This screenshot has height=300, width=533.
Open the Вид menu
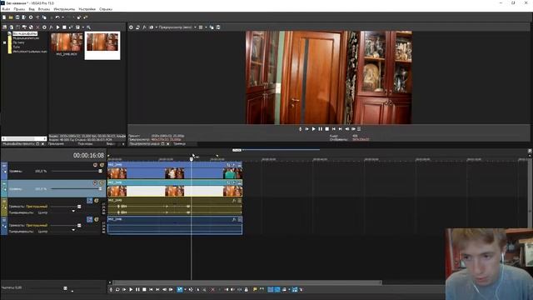point(32,9)
